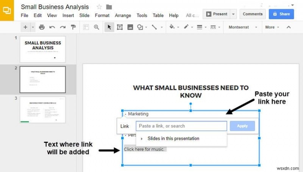
Task: Click the Comments button
Action: (x=253, y=14)
